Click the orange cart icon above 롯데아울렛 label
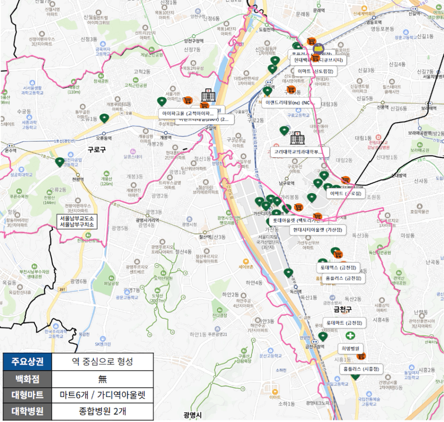This screenshot has width=444, height=422. [x=298, y=208]
